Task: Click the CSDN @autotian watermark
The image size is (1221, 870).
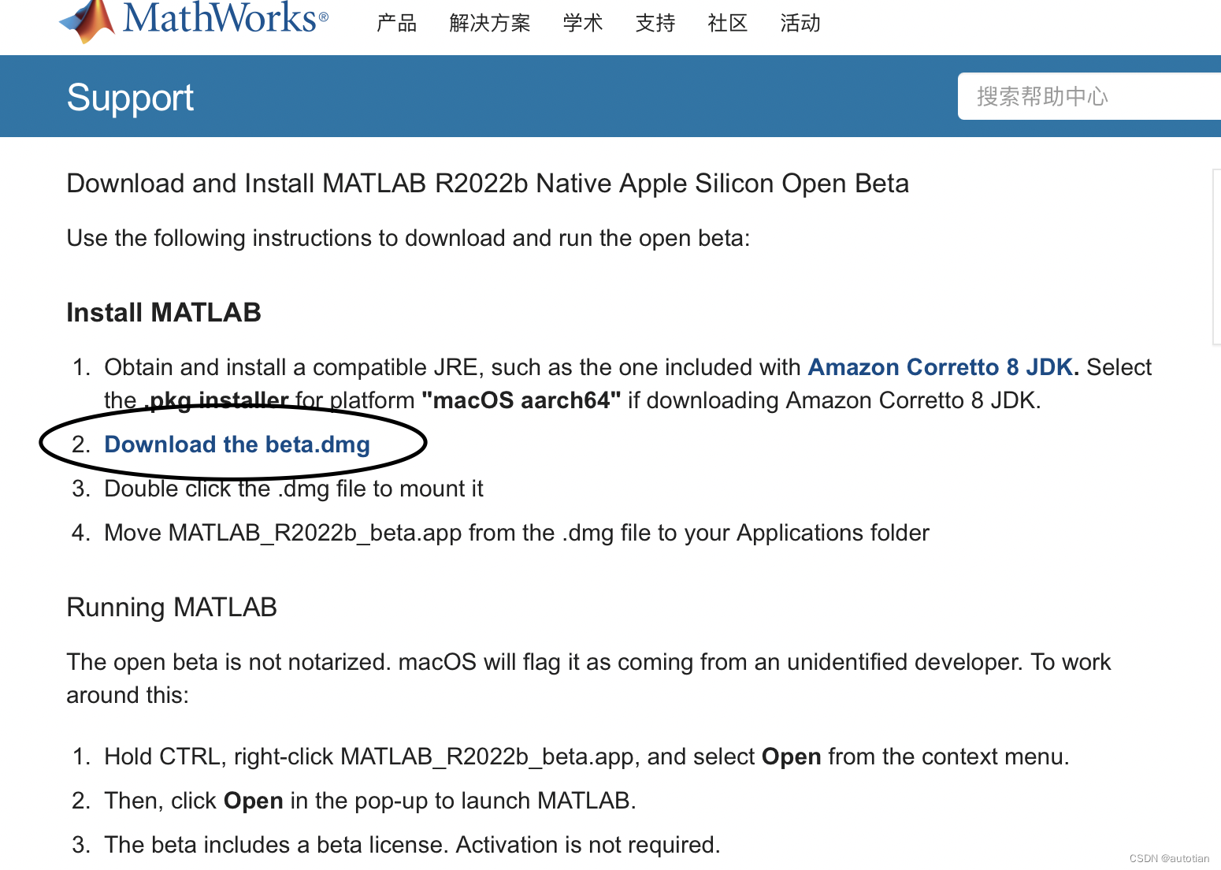Action: click(x=1169, y=858)
